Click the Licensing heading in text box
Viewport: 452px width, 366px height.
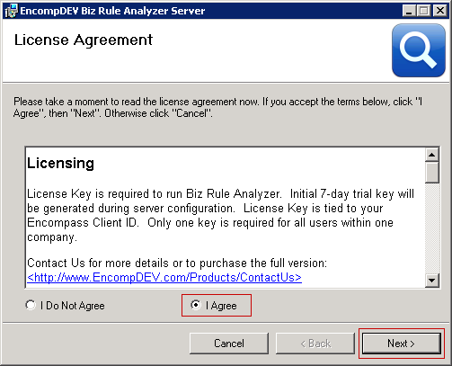pyautogui.click(x=60, y=163)
